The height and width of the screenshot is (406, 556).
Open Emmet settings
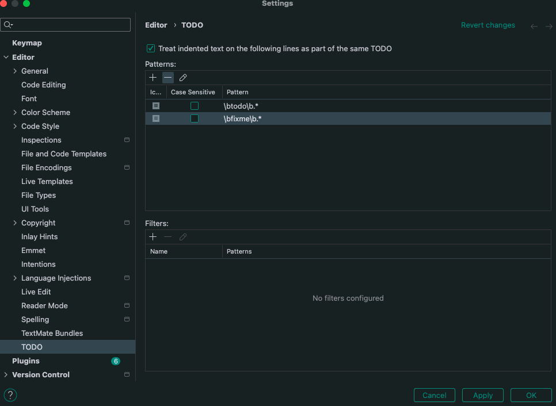33,251
